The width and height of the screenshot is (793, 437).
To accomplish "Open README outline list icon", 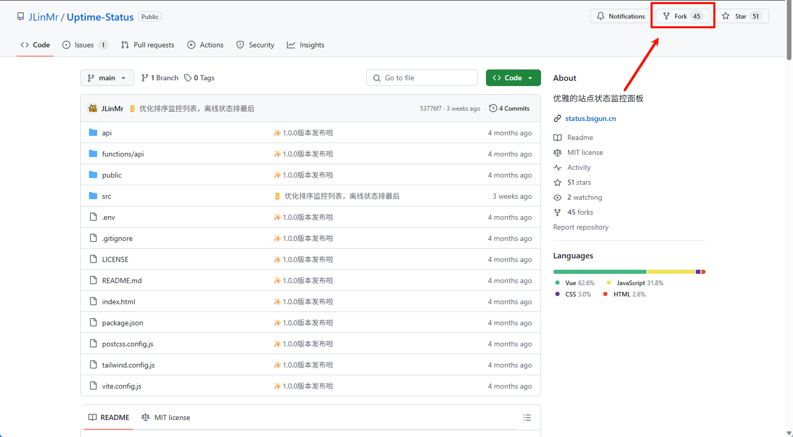I will (x=527, y=417).
